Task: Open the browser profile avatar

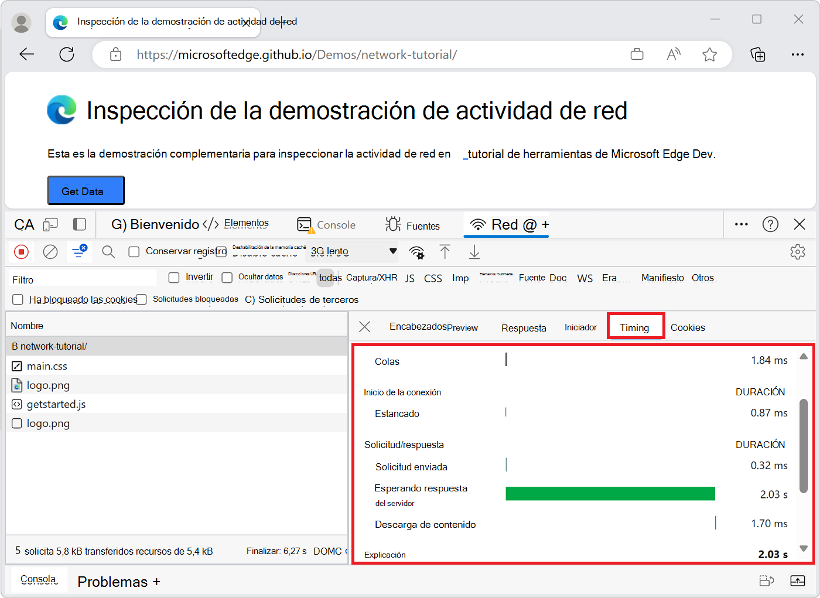Action: tap(22, 23)
